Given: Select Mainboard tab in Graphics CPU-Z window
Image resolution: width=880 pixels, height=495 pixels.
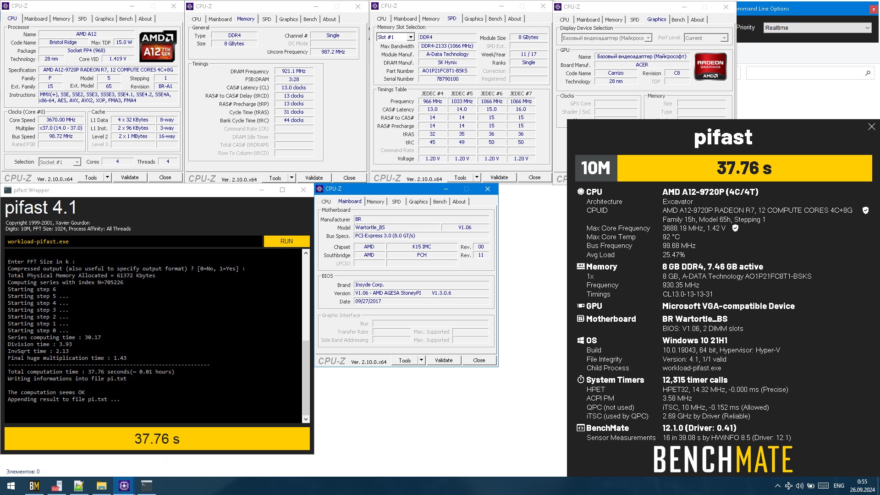Looking at the screenshot, I should (x=588, y=20).
